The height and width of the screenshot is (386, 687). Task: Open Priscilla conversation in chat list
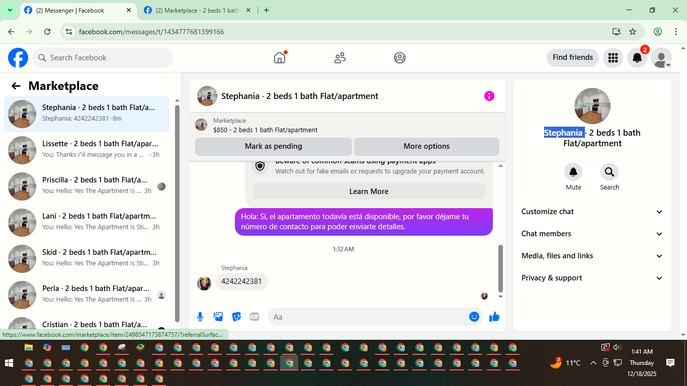point(87,186)
